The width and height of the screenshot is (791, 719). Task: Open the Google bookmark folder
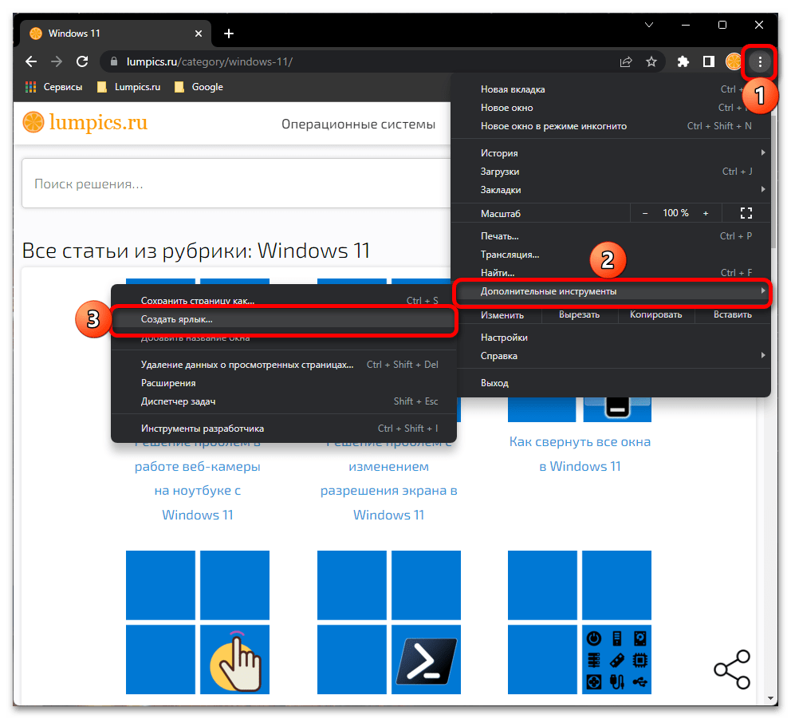[199, 87]
